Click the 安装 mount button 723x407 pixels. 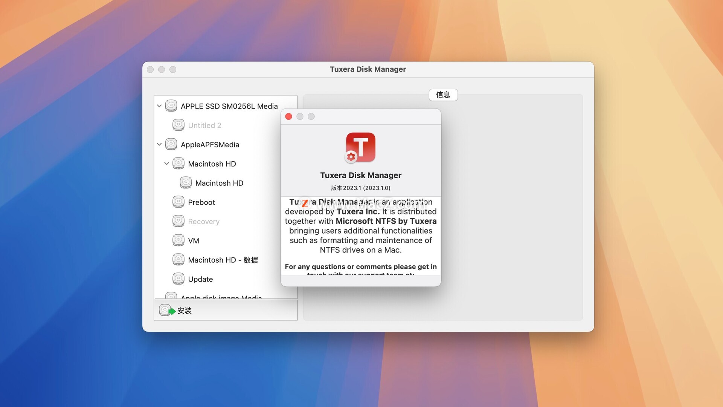click(226, 310)
